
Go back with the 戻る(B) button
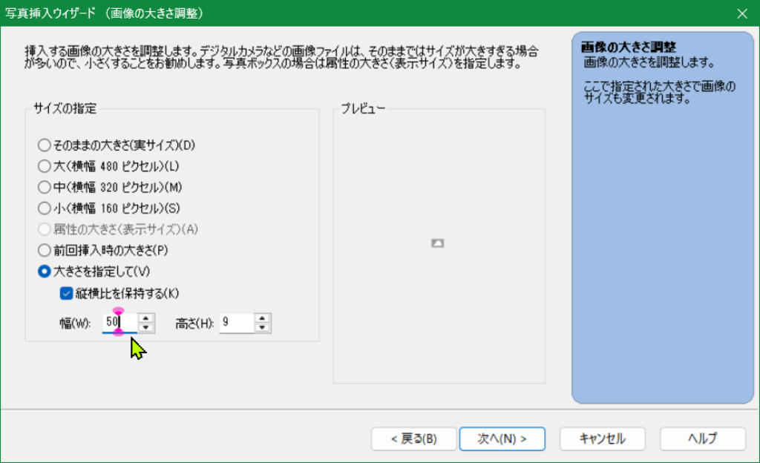tap(413, 439)
